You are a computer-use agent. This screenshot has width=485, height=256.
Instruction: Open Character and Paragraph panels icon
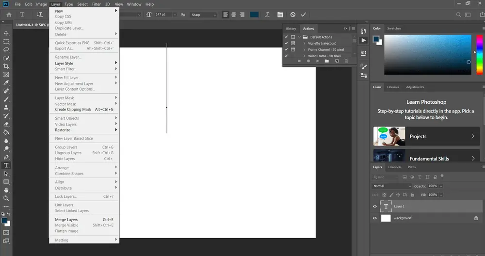coord(280,15)
